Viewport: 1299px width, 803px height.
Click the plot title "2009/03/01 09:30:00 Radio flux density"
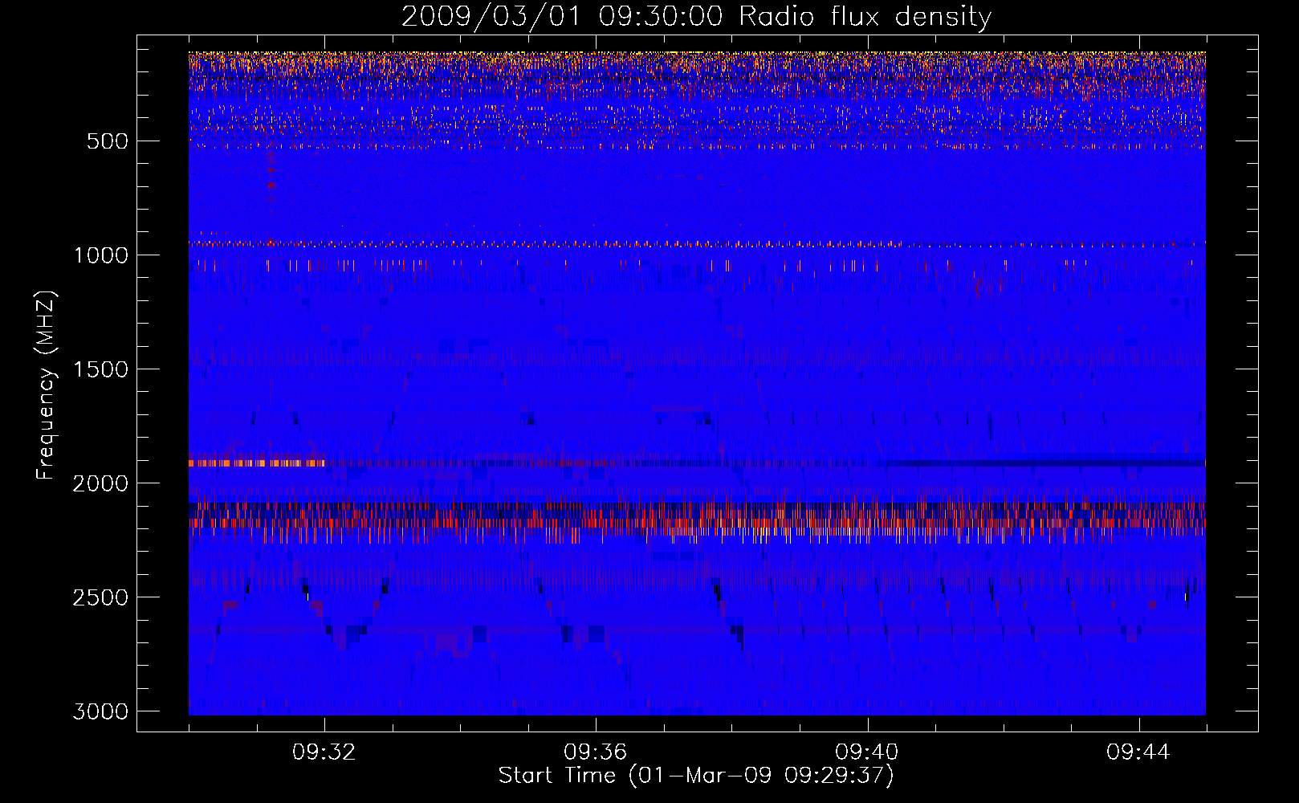(x=696, y=16)
